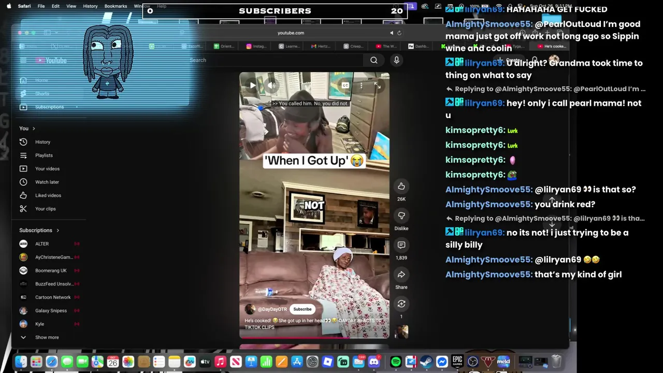This screenshot has width=663, height=373.
Task: Play the Short using the play icon
Action: pos(252,85)
